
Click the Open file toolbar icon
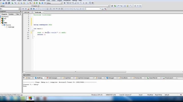3,3
